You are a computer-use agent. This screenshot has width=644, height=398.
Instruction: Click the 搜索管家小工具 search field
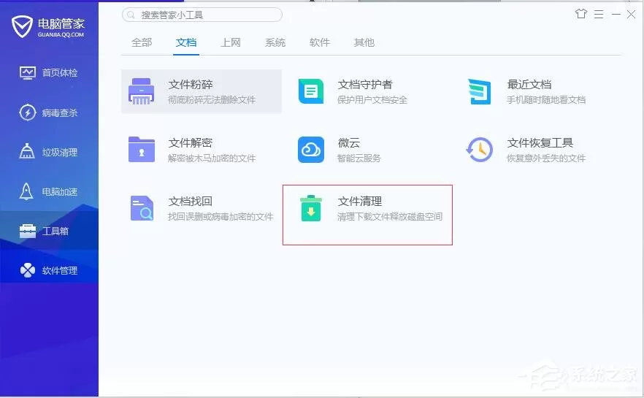[202, 15]
